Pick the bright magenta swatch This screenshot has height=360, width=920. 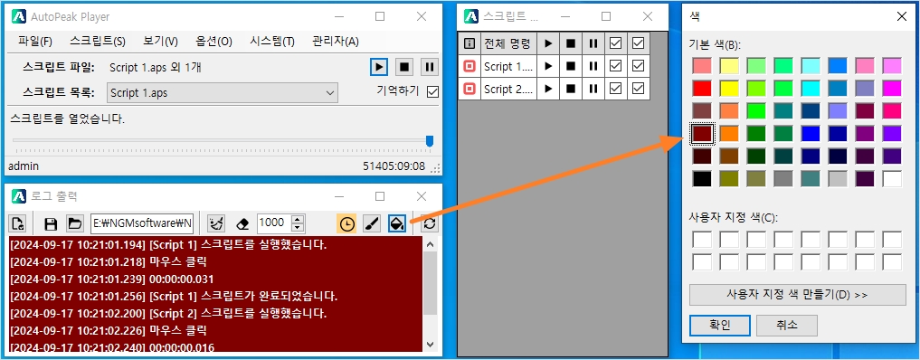(892, 89)
